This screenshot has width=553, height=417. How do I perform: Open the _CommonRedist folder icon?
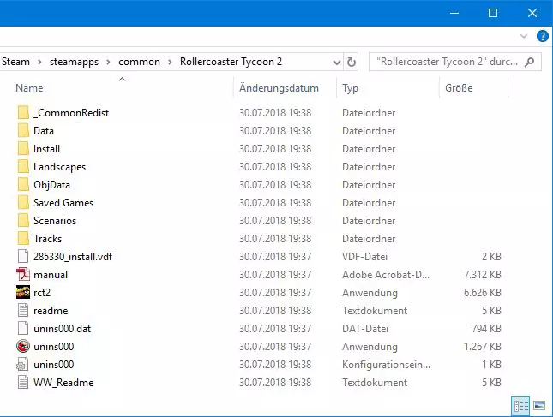[x=23, y=113]
